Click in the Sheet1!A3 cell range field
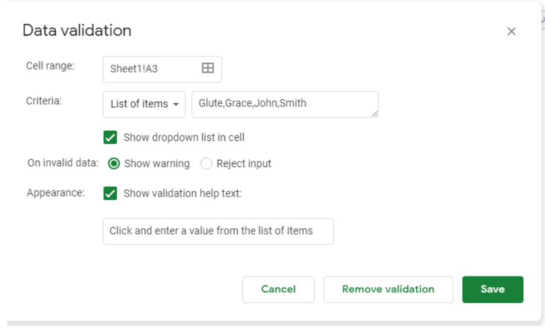Screen dimensions: 545x328 coord(162,69)
